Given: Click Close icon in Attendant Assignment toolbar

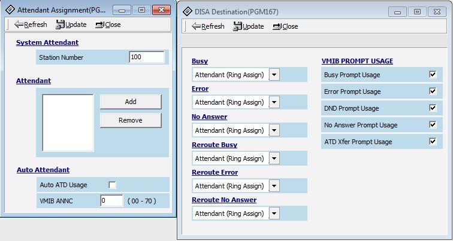Looking at the screenshot, I should coord(99,25).
